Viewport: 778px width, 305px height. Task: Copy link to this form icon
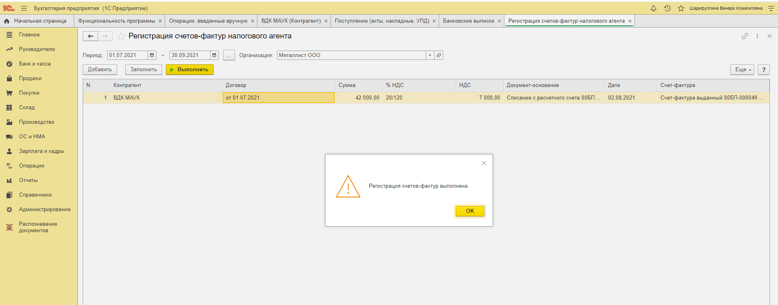tap(745, 36)
